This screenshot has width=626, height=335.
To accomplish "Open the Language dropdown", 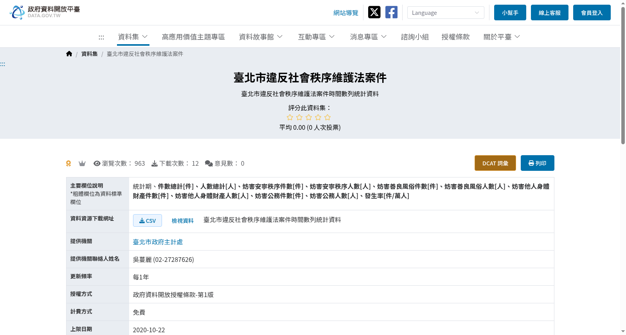I will [x=446, y=13].
